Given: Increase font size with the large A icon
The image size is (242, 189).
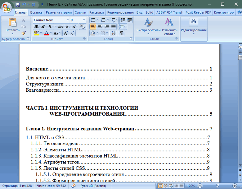Looking at the screenshot, I should tap(65, 33).
